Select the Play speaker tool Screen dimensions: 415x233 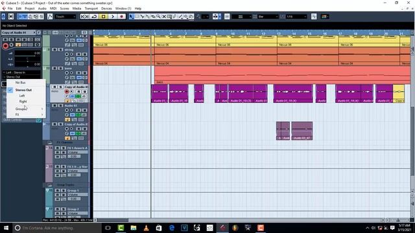(186, 17)
